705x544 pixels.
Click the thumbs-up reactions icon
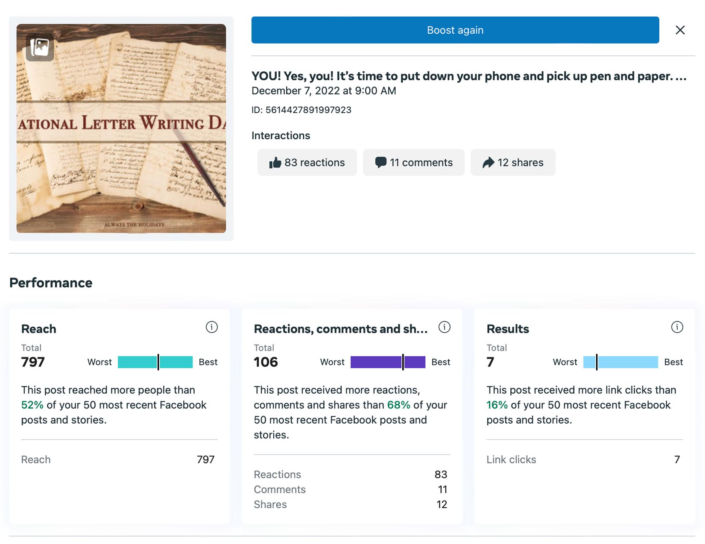(x=275, y=163)
